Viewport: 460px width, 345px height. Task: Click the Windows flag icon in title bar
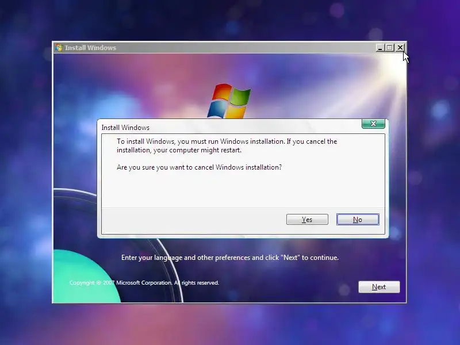59,48
